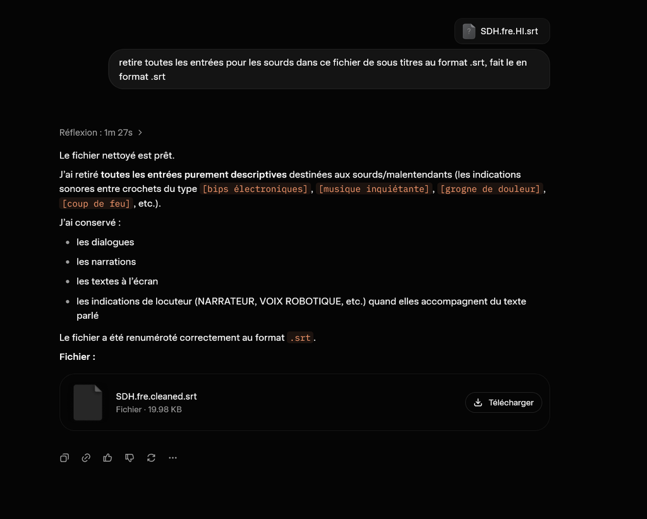647x519 pixels.
Task: Open the three-dots more options menu
Action: 173,458
